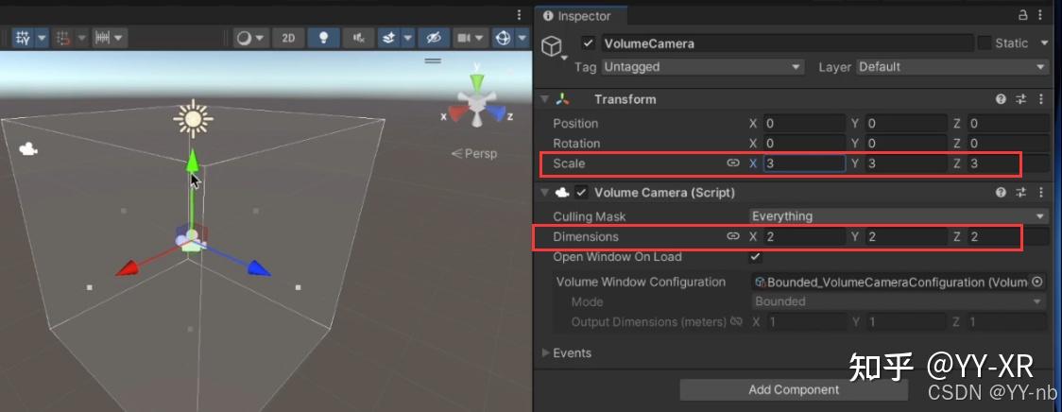The width and height of the screenshot is (1062, 412).
Task: Open the Volume Window Configuration object picker
Action: (1036, 282)
